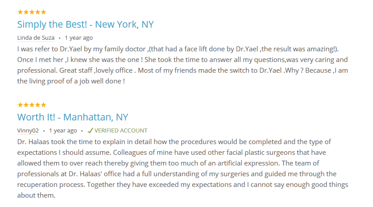
Task: Click the green verified checkmark icon
Action: (90, 130)
